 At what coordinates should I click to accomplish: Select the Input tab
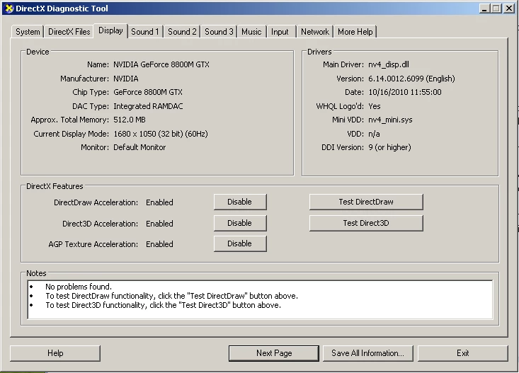click(x=280, y=32)
